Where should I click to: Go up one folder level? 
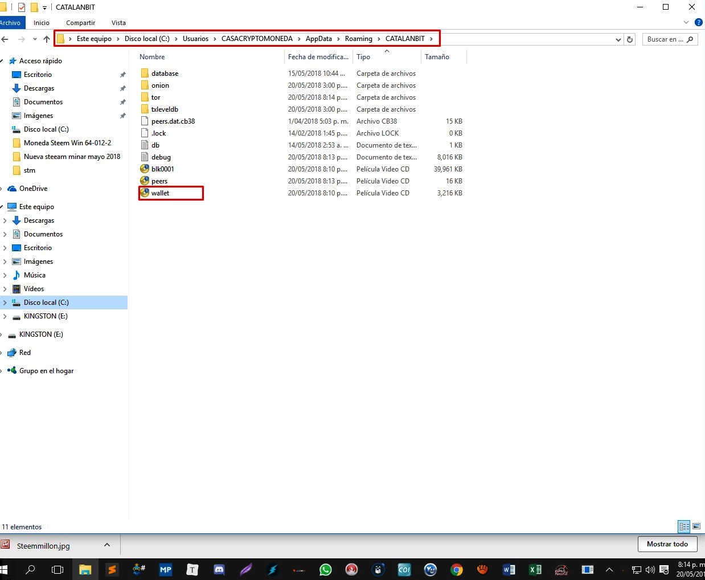(x=47, y=39)
